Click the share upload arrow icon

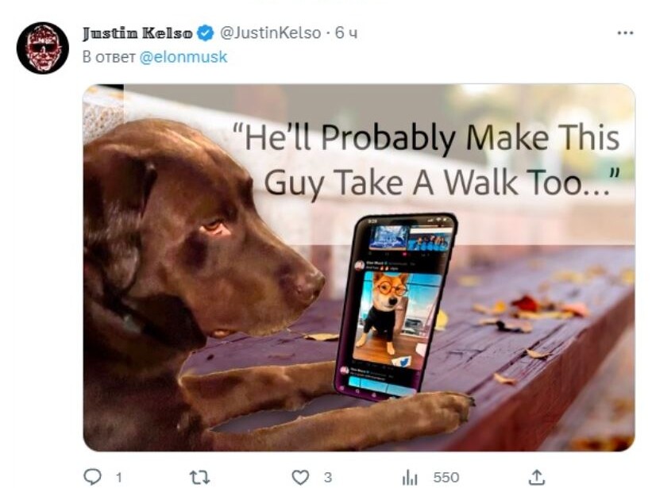[x=538, y=476]
